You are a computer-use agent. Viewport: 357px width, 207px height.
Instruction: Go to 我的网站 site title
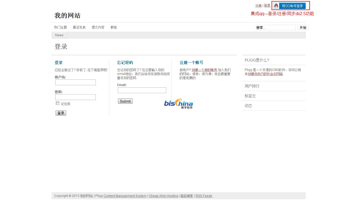click(x=67, y=16)
